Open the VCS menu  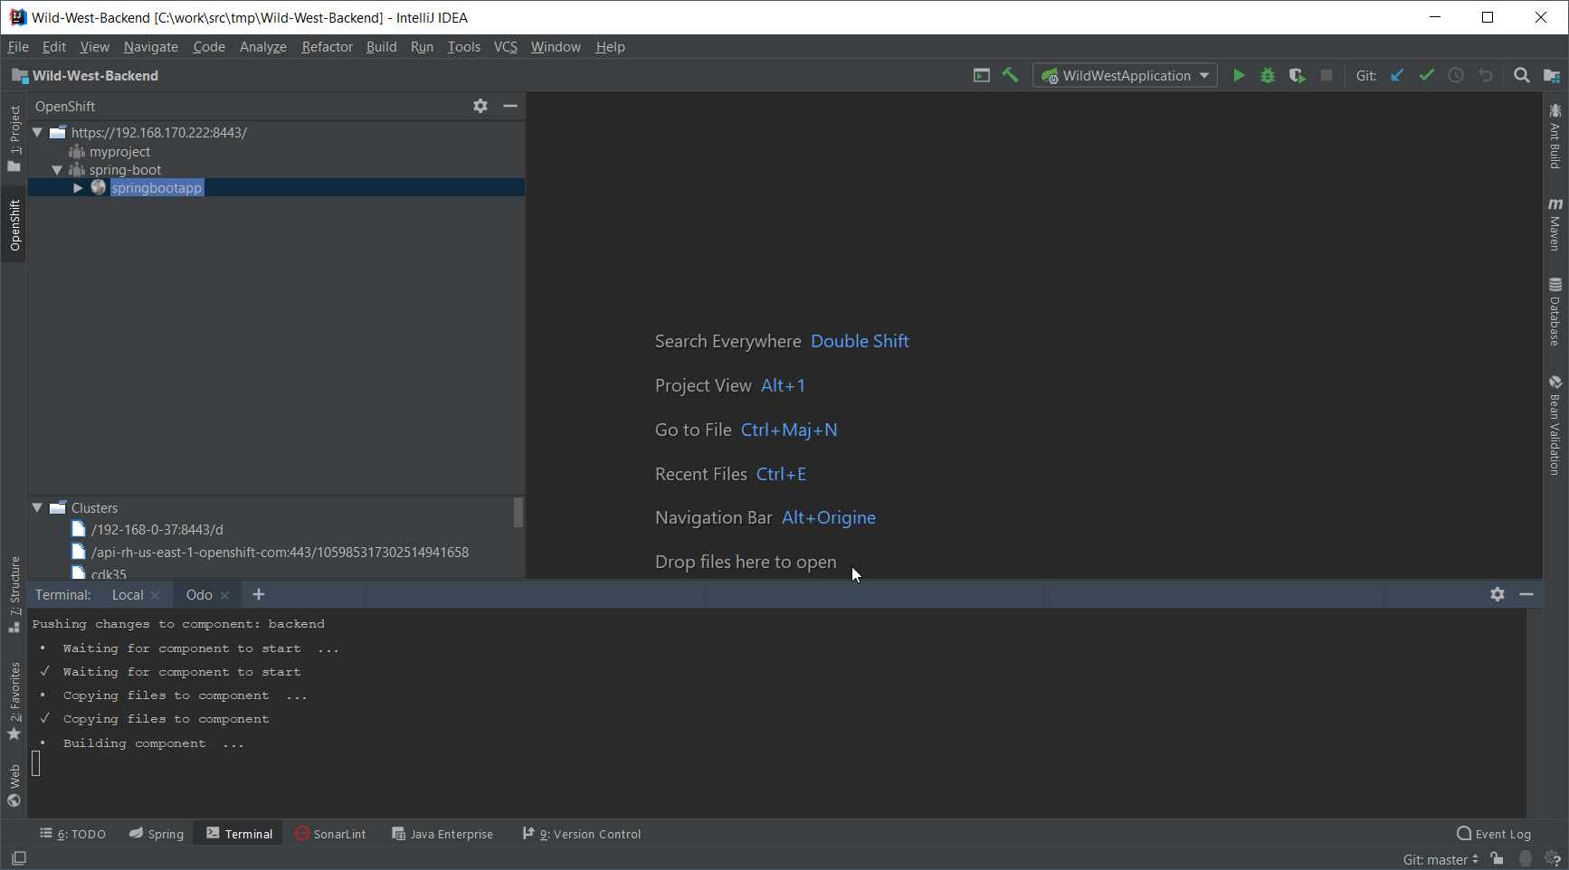pos(505,46)
